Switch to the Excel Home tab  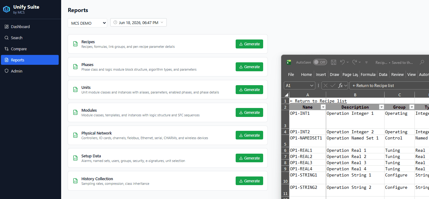[x=306, y=74]
